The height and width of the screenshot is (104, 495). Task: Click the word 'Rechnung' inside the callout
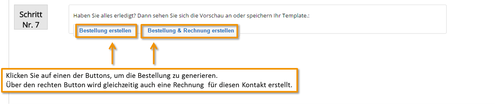coord(188,85)
